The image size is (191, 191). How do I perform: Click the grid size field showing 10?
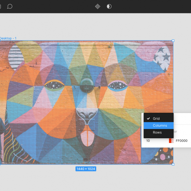(x=153, y=141)
